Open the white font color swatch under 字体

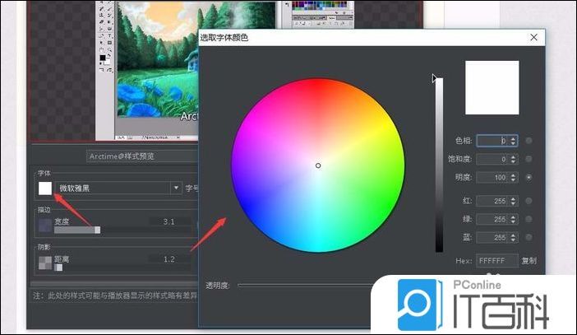pyautogui.click(x=45, y=188)
